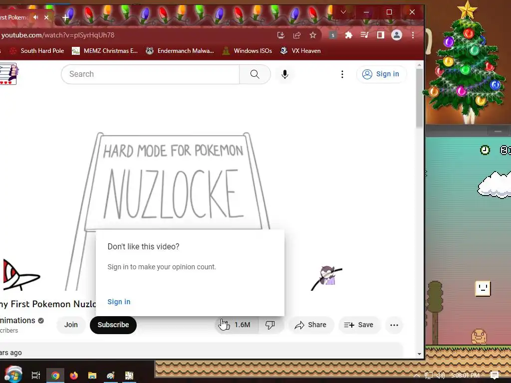The height and width of the screenshot is (383, 511).
Task: Save the video to a playlist
Action: pos(359,325)
